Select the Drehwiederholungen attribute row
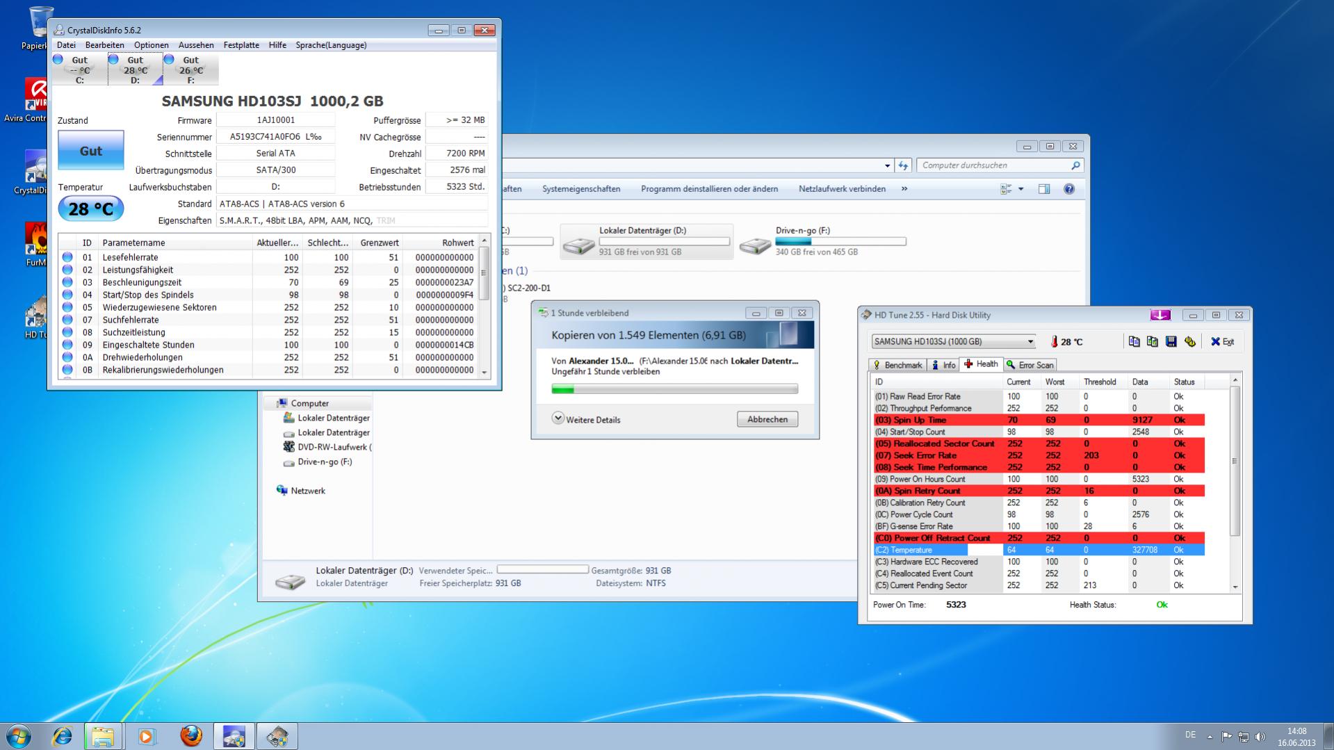Image resolution: width=1334 pixels, height=750 pixels. 268,357
